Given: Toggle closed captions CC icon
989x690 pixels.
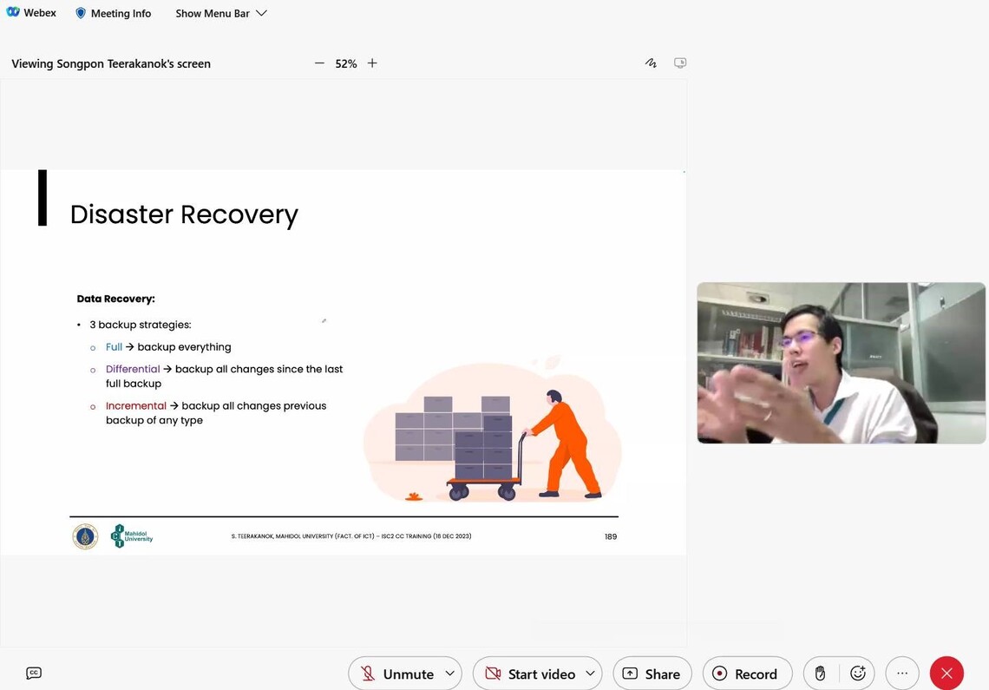Looking at the screenshot, I should pyautogui.click(x=34, y=673).
